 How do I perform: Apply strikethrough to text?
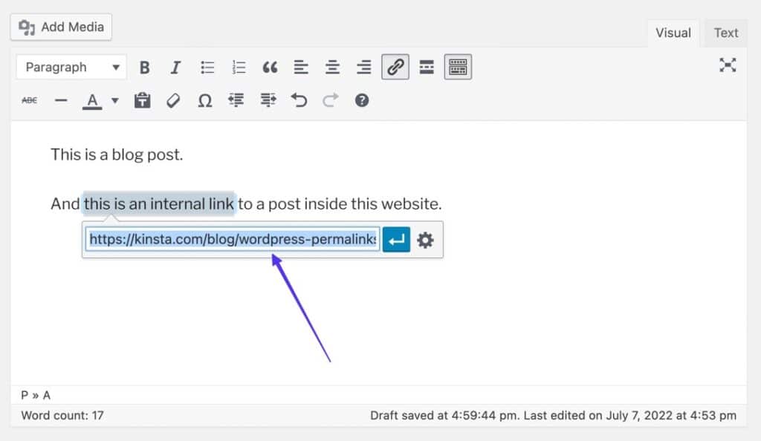click(x=29, y=99)
